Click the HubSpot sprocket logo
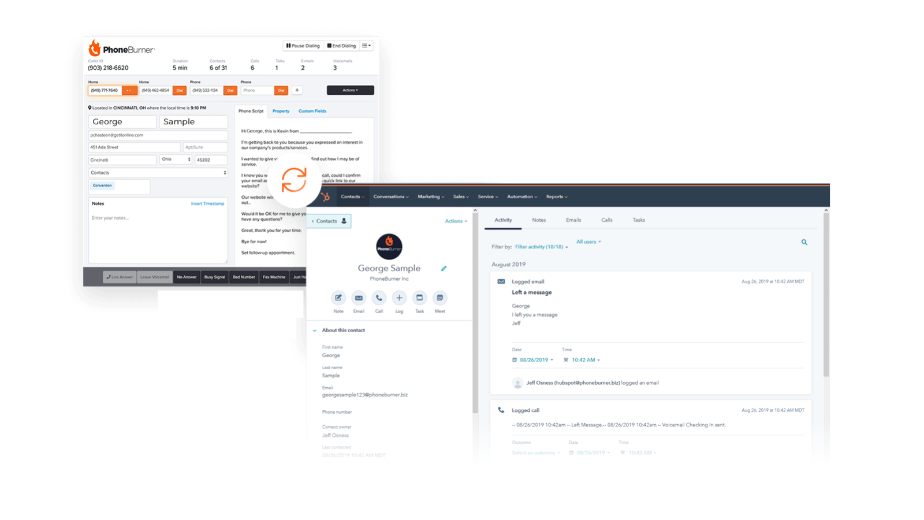The width and height of the screenshot is (924, 520). coord(325,196)
